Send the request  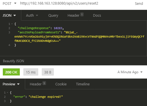pos(139,4)
